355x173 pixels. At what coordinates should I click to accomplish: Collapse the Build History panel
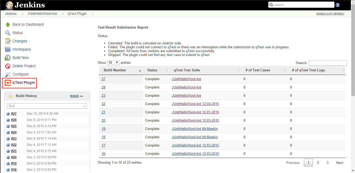[81, 96]
